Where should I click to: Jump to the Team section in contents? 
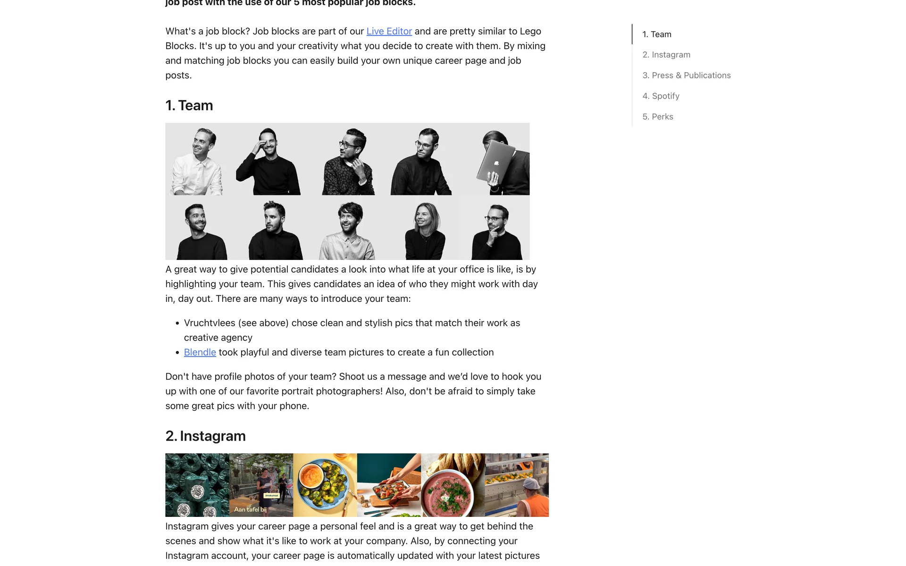(x=656, y=34)
